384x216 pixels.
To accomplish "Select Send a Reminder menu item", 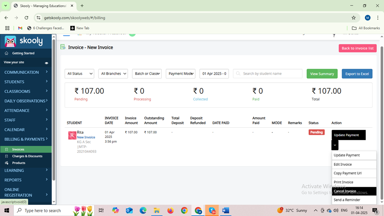I will pos(354,200).
